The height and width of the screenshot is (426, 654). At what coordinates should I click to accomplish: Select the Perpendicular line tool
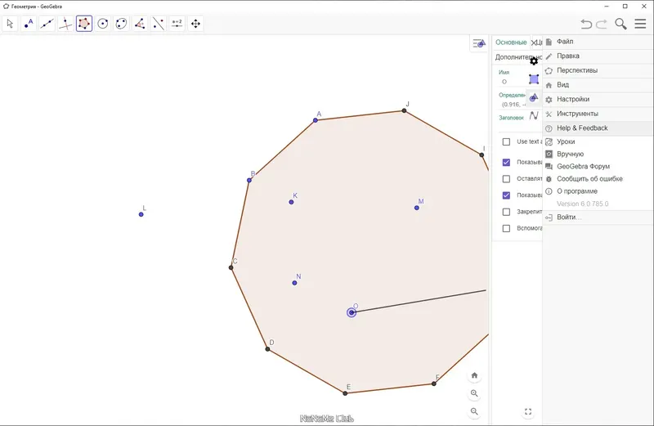point(65,24)
